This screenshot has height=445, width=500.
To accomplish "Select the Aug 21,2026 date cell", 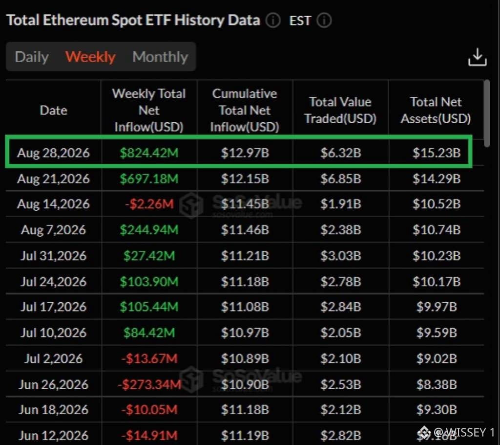I will [x=54, y=179].
